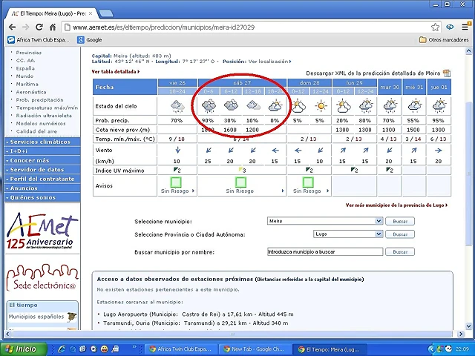This screenshot has height=356, width=475.
Task: Open Prob. precipitación sidebar item
Action: coord(39,100)
